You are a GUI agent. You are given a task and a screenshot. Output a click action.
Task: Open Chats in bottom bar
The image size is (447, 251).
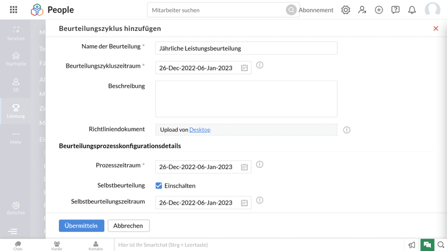tap(17, 245)
